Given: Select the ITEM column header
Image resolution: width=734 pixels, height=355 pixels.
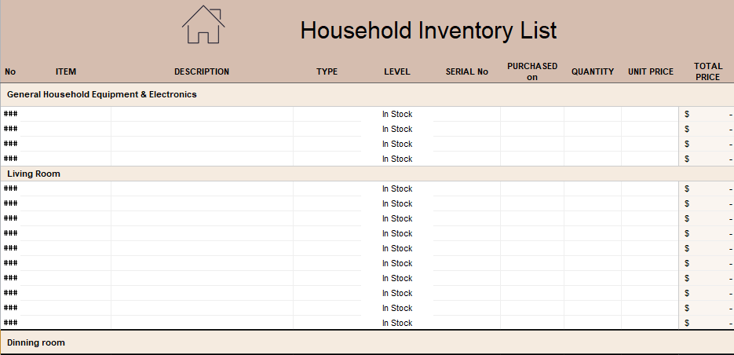Looking at the screenshot, I should [66, 71].
